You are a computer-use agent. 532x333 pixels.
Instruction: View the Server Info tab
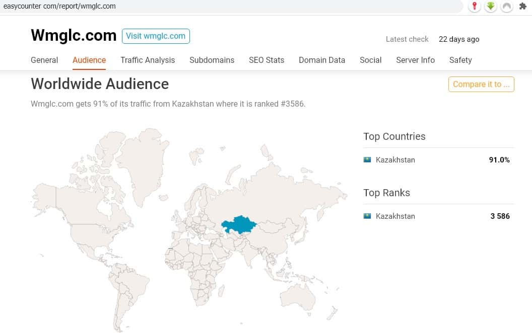click(415, 60)
